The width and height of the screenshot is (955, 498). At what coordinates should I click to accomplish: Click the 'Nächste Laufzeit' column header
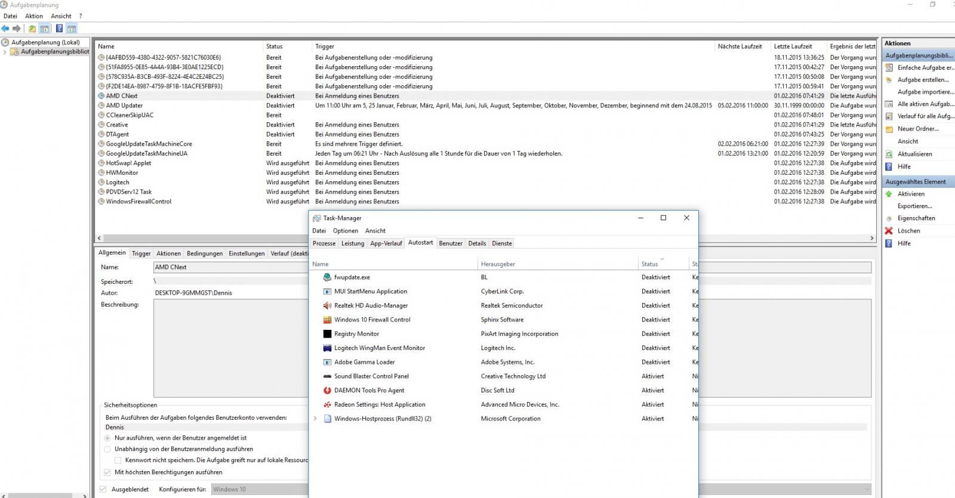point(742,47)
